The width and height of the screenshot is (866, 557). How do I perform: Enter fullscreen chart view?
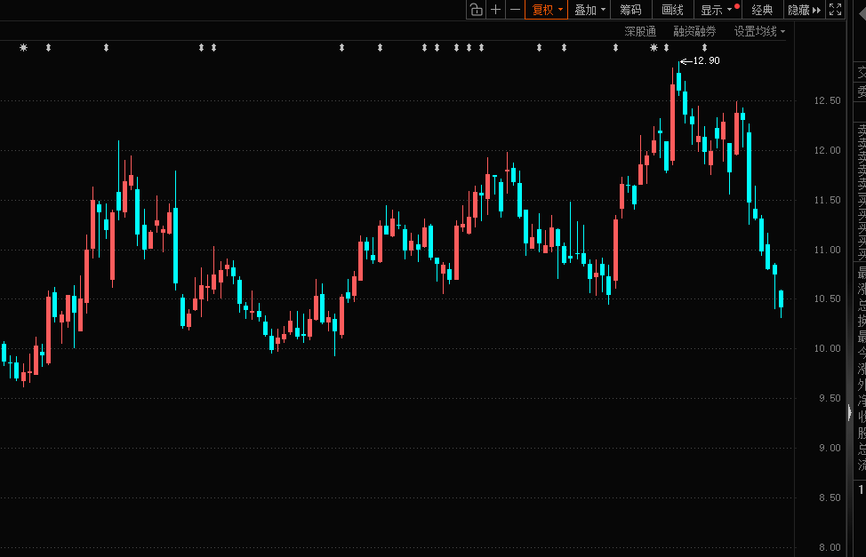click(835, 10)
